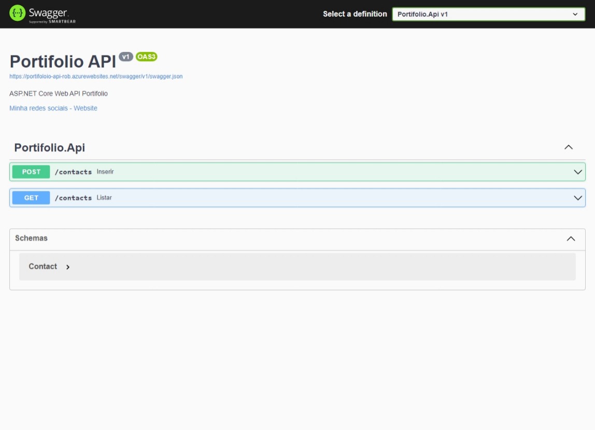Screen dimensions: 595x430
Task: Click the Schemas heading
Action: (31, 238)
